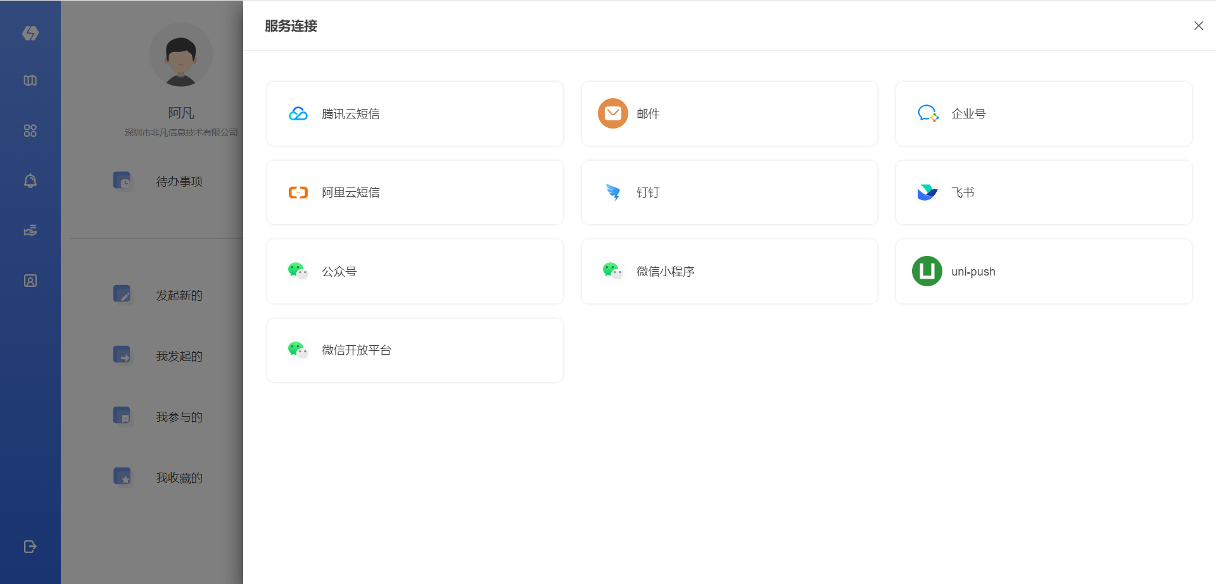
Task: Select the 钉钉 service card
Action: click(730, 193)
